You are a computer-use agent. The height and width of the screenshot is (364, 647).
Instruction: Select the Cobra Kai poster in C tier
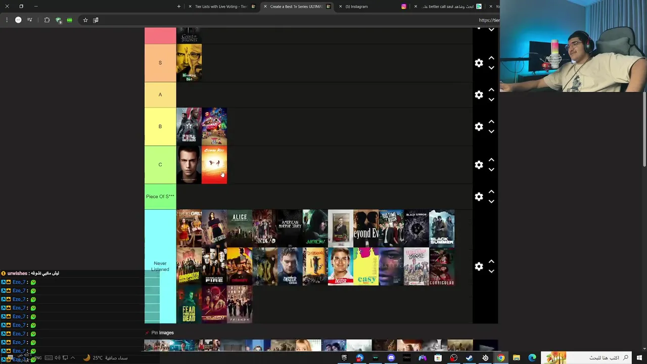(214, 165)
